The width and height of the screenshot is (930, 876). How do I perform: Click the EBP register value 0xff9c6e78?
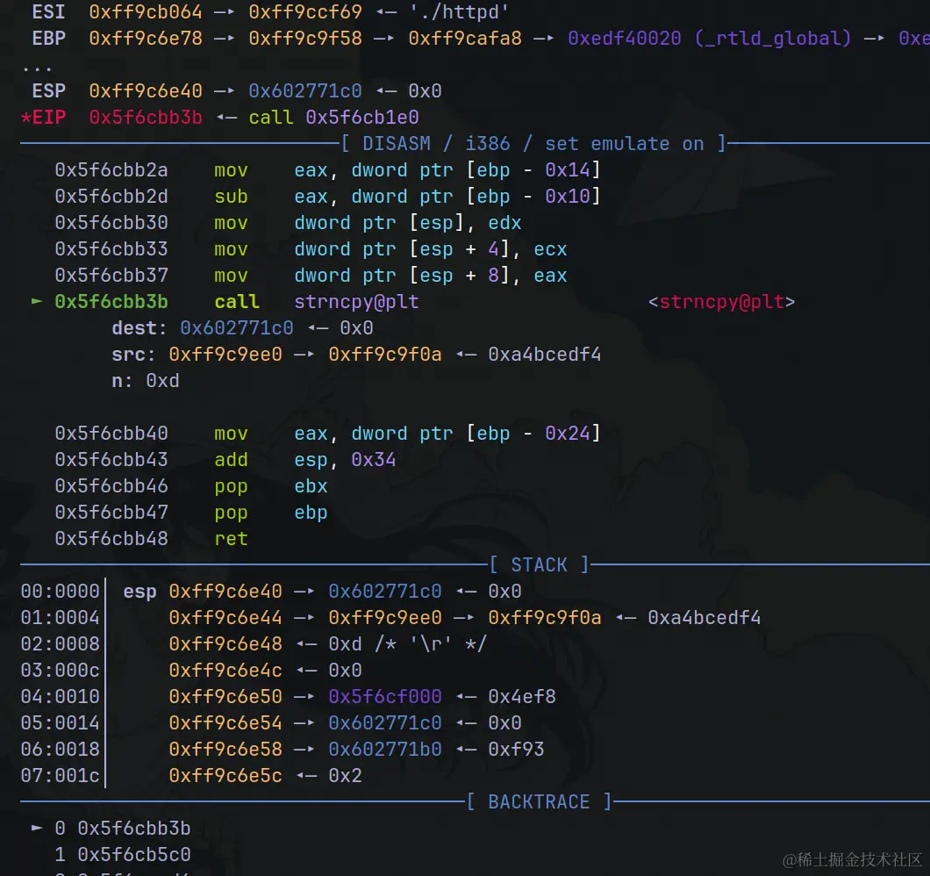(146, 38)
